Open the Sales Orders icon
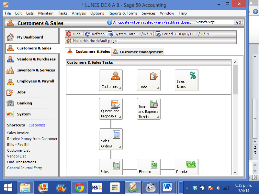259x194 pixels. pyautogui.click(x=111, y=139)
